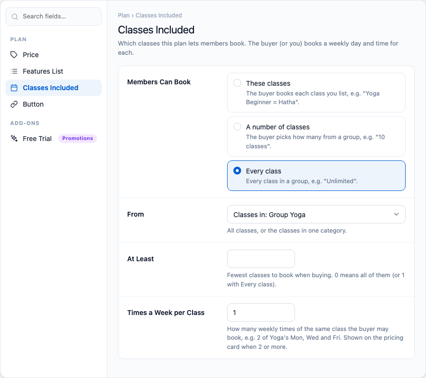The height and width of the screenshot is (378, 426).
Task: Click the Classes Included calendar icon
Action: (x=14, y=88)
